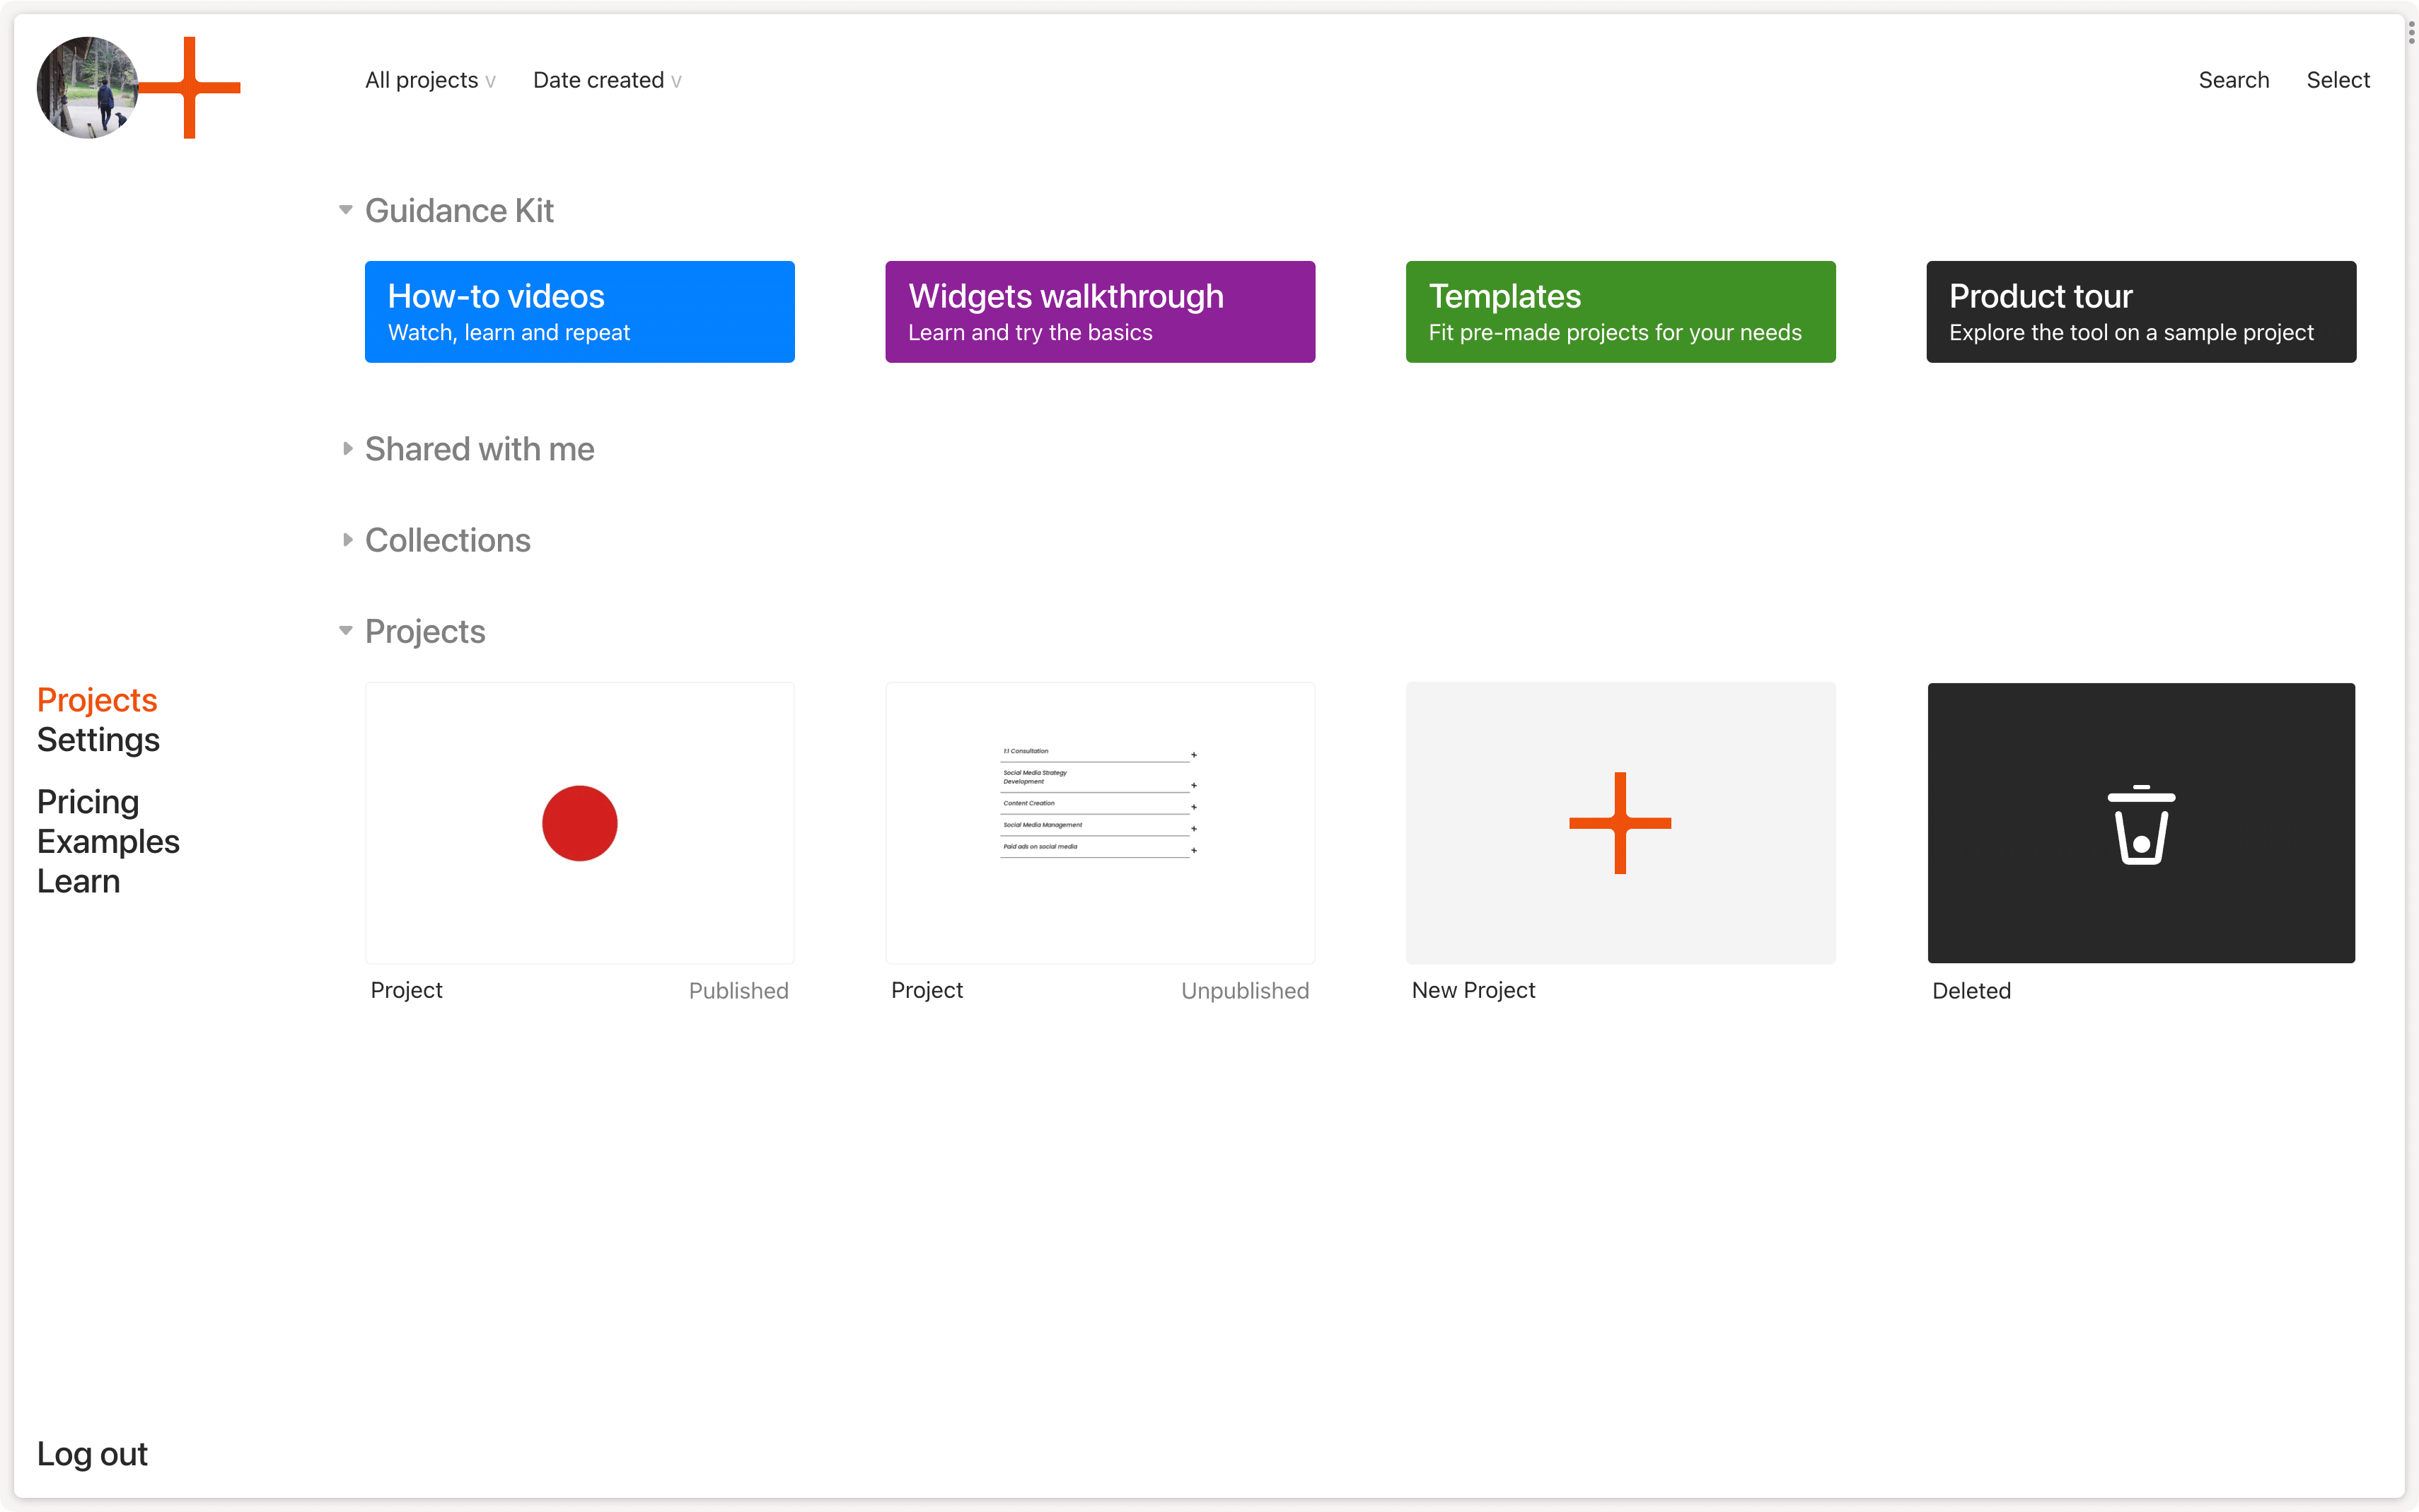The height and width of the screenshot is (1512, 2419).
Task: Open Settings from sidebar menu
Action: tap(99, 738)
